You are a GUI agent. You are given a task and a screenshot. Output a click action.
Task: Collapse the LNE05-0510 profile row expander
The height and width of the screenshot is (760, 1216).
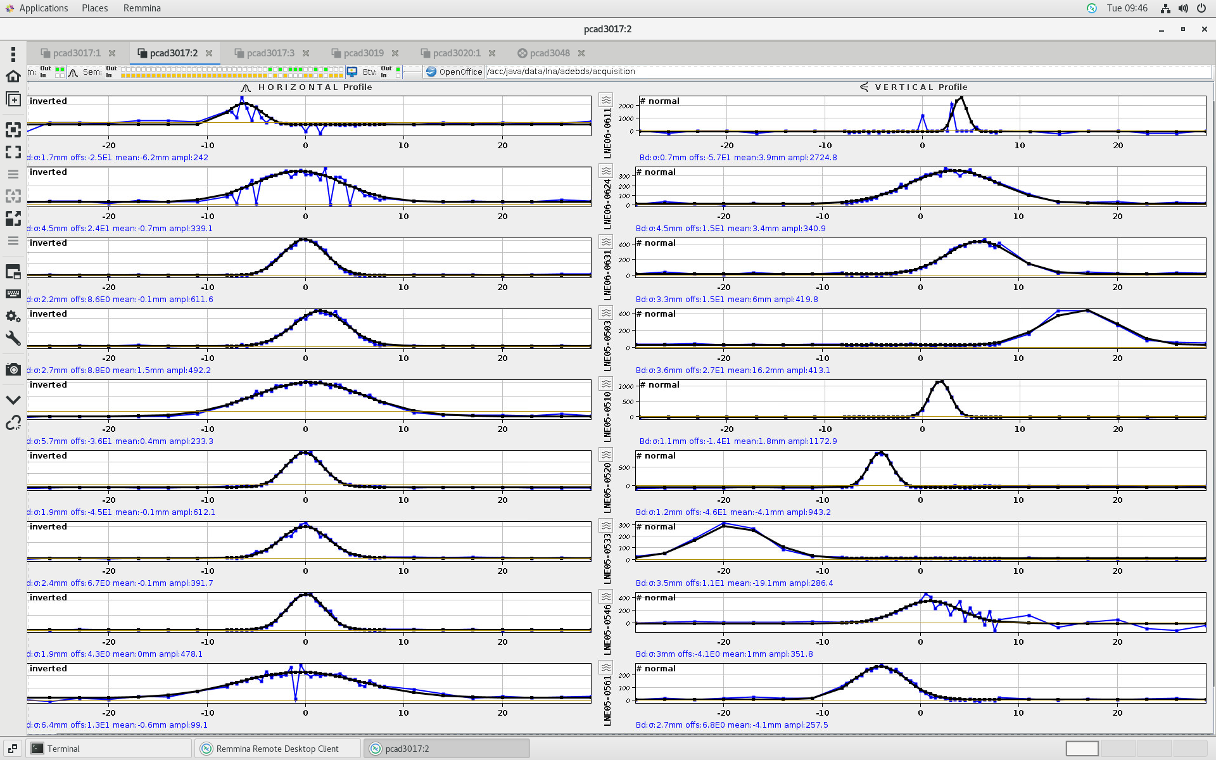pos(606,384)
